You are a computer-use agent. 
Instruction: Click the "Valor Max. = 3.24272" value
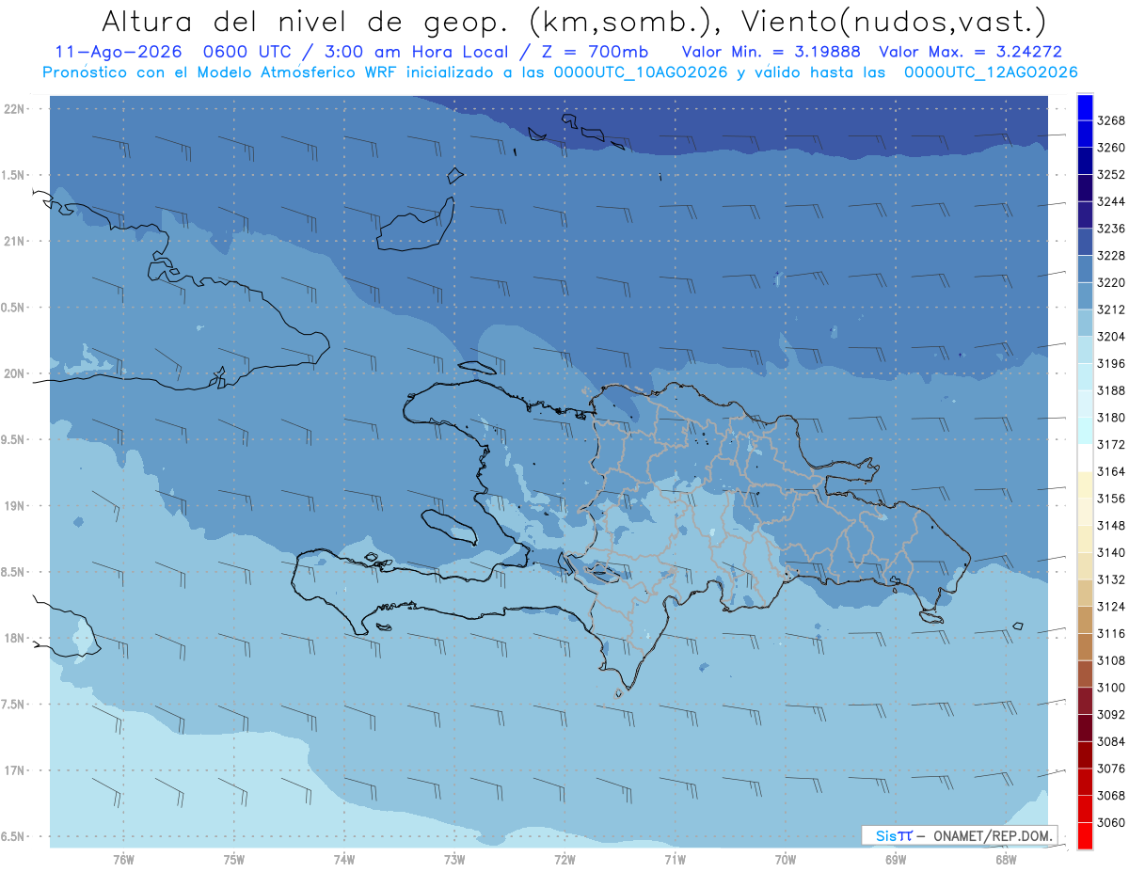970,52
